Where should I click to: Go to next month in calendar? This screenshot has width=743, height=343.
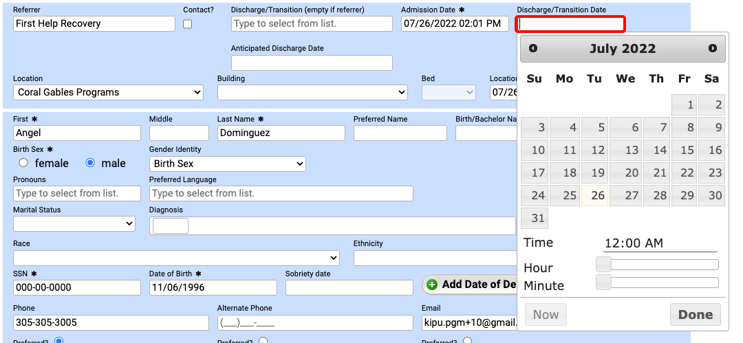pyautogui.click(x=712, y=48)
